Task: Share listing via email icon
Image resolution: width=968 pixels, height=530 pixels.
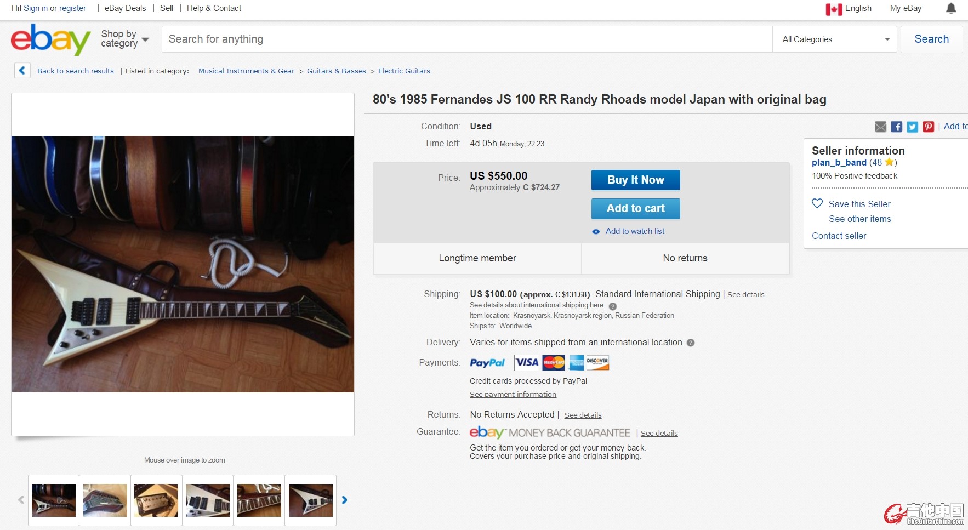Action: 880,127
